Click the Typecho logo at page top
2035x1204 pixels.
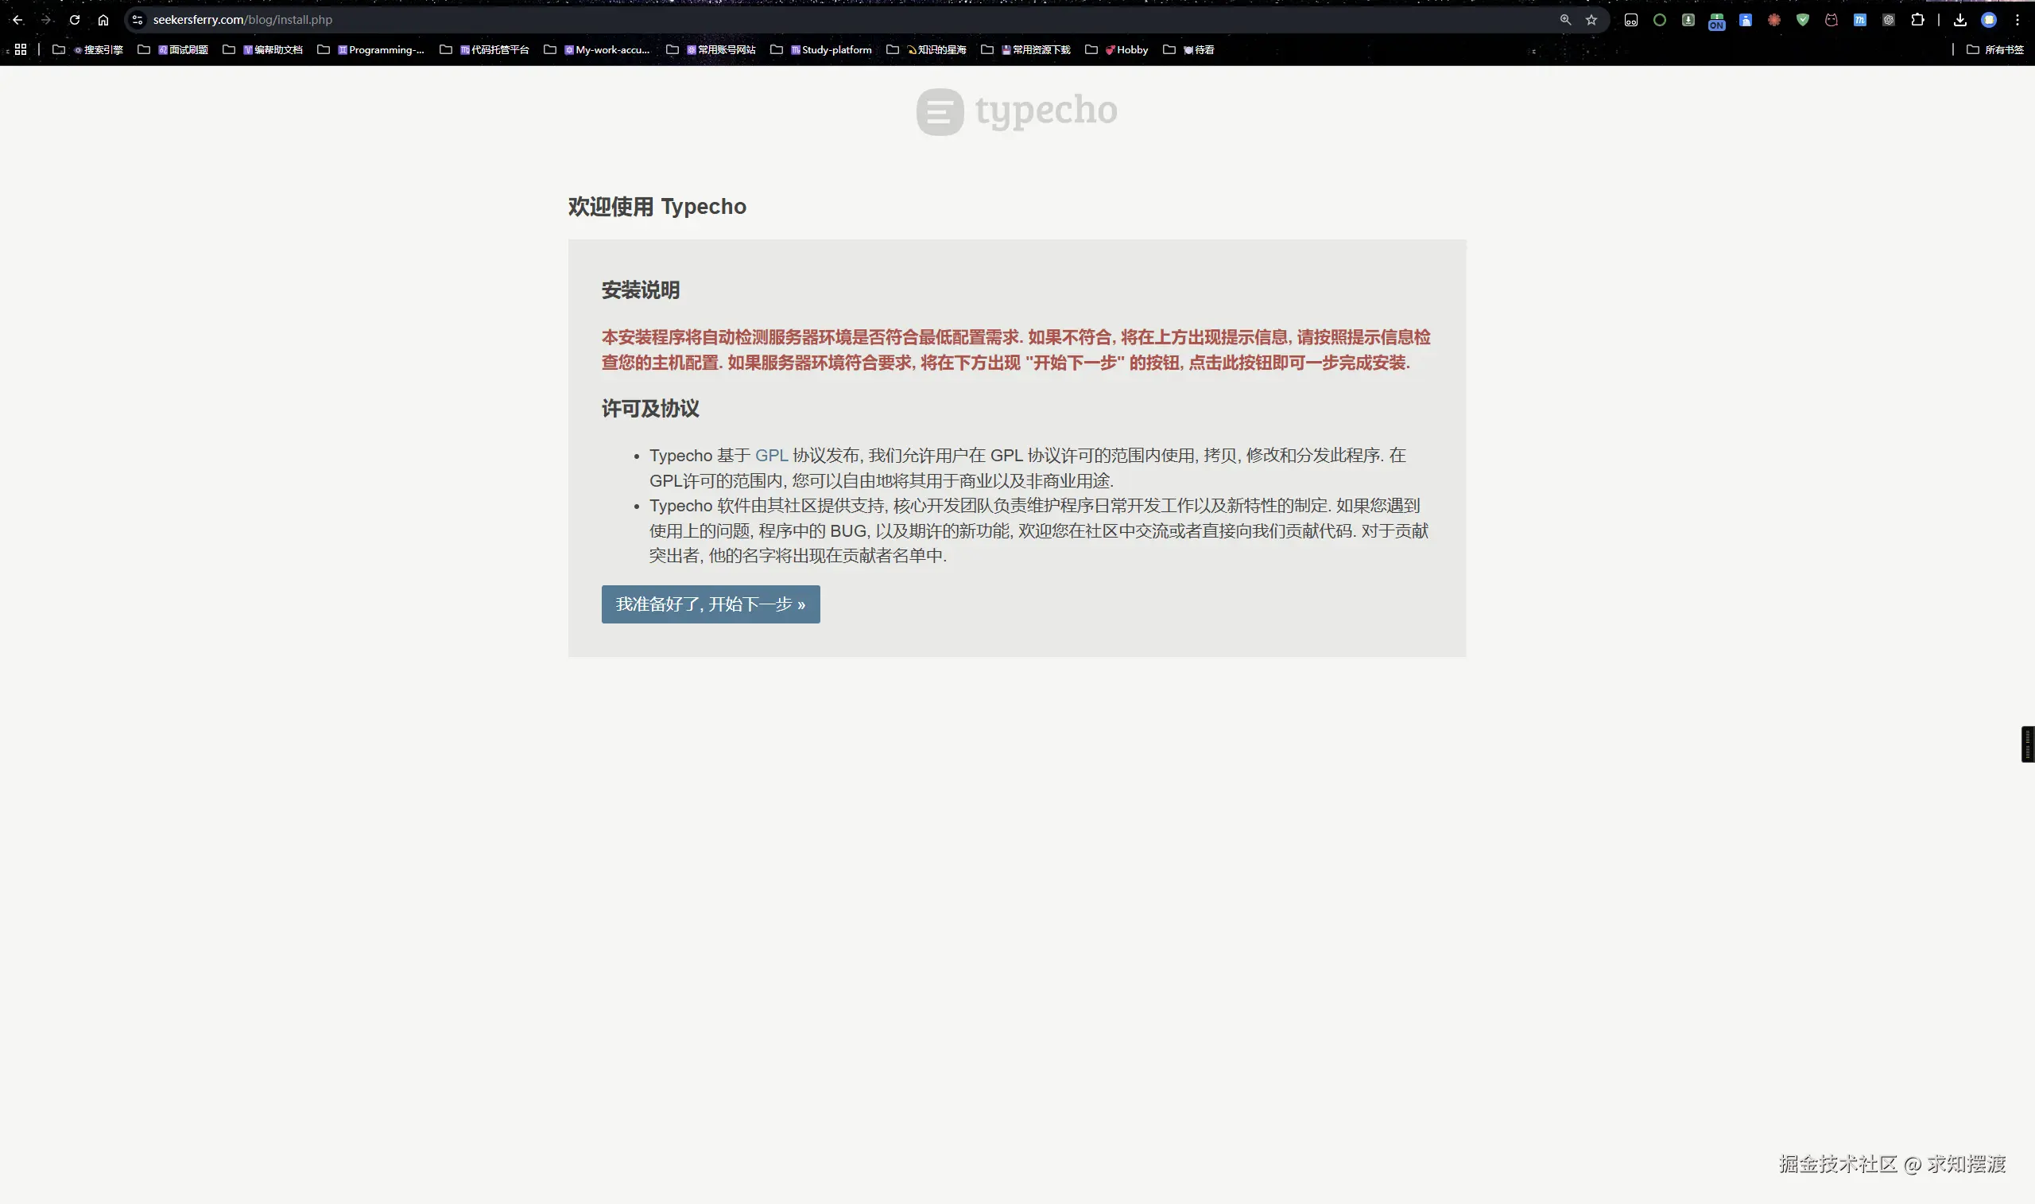click(x=1017, y=111)
